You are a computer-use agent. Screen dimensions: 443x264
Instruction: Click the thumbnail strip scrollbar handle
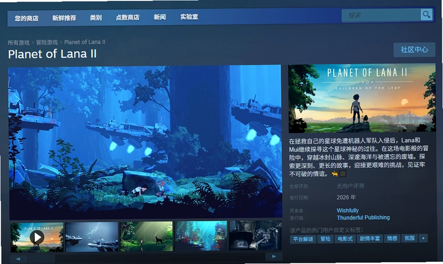(41, 258)
